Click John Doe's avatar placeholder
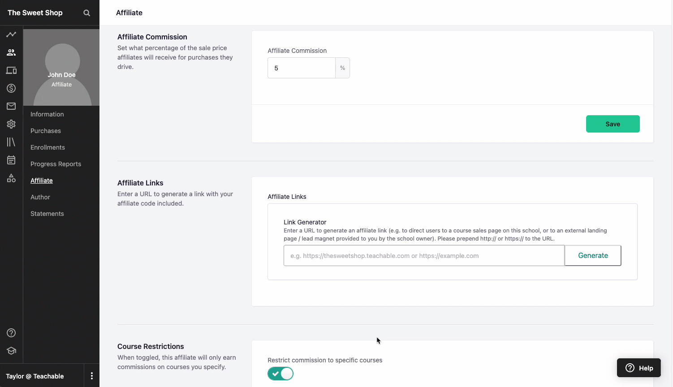Image resolution: width=673 pixels, height=387 pixels. tap(62, 67)
